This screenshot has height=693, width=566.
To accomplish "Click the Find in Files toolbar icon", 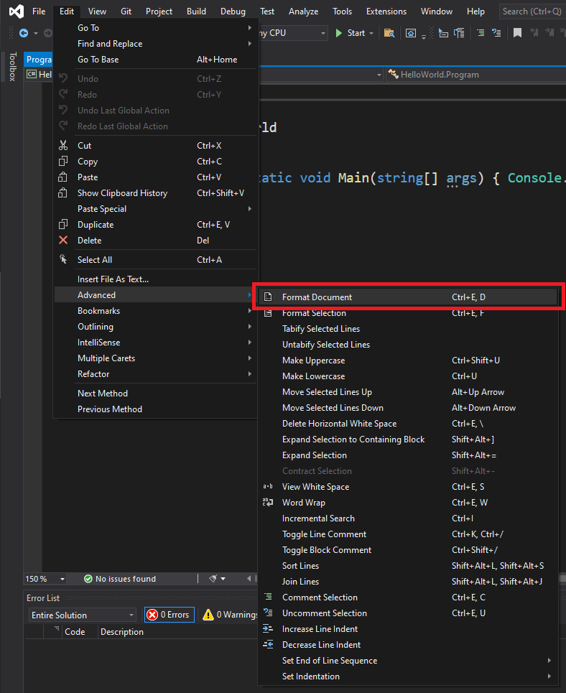I will click(389, 33).
